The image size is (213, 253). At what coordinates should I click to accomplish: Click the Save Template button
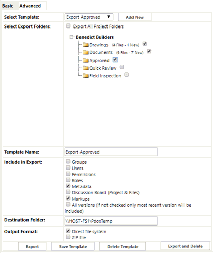[x=73, y=246]
